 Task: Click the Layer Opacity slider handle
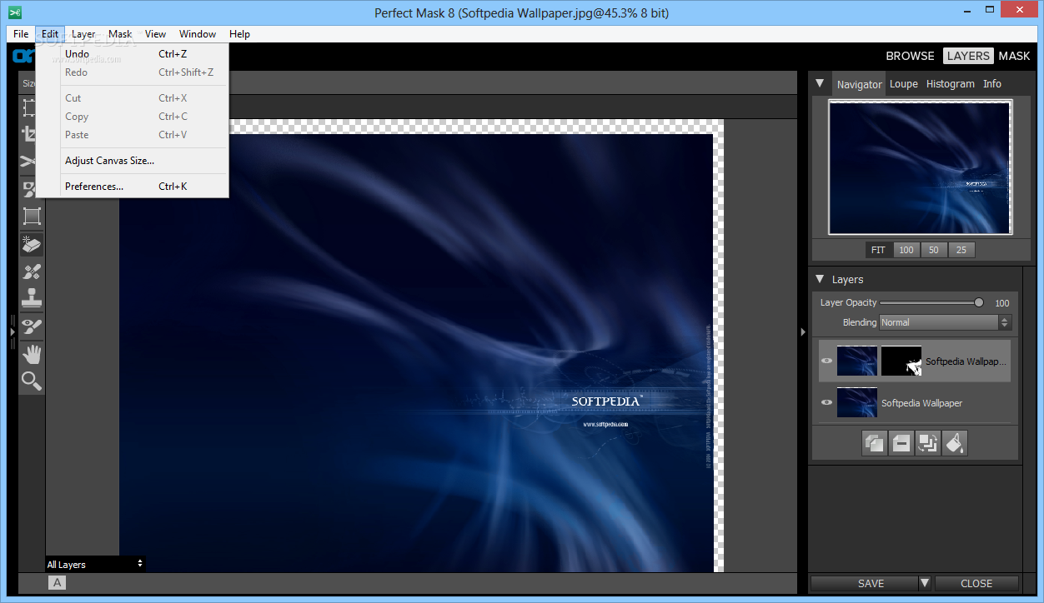coord(979,303)
